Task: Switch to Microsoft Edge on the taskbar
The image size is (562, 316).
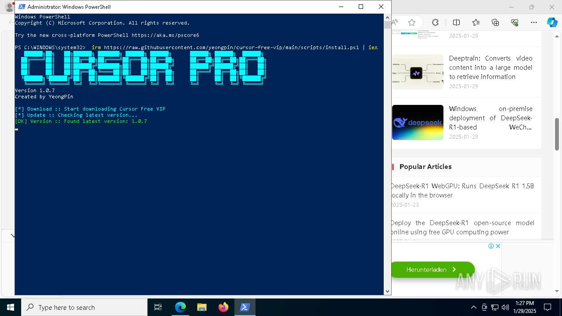Action: tap(180, 307)
